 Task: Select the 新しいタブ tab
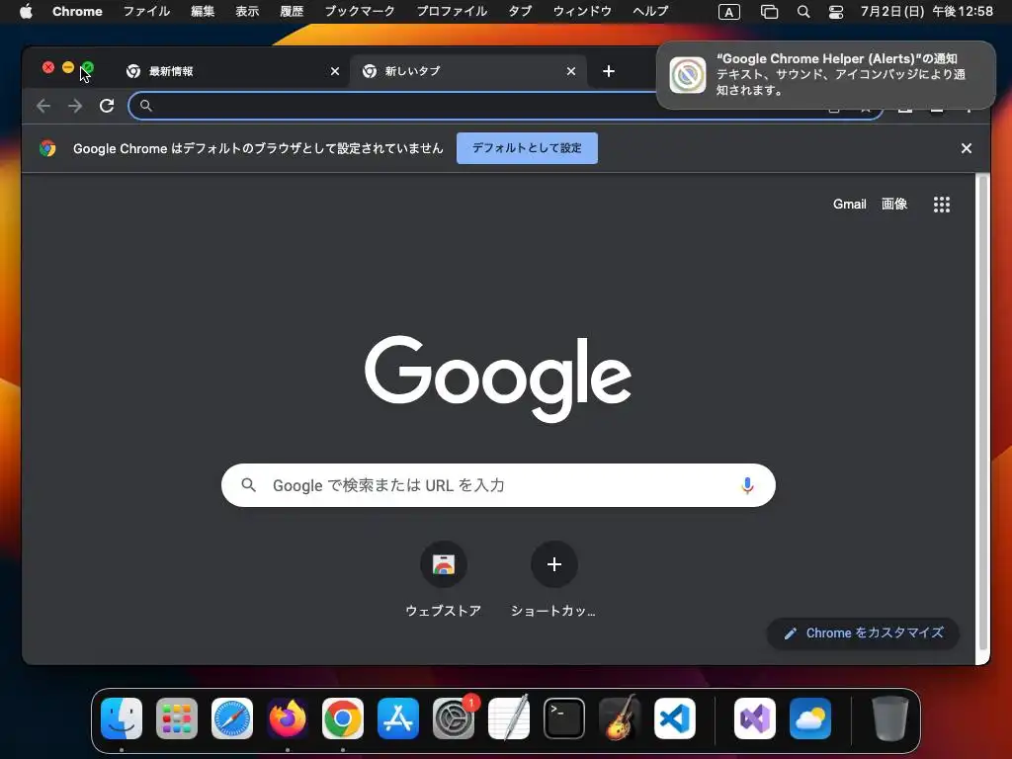(x=467, y=71)
